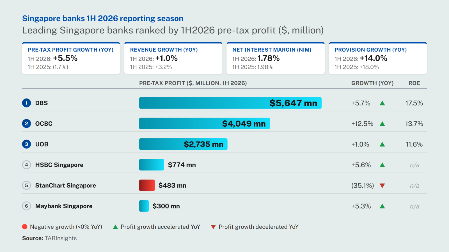Click the red circle legend marker for Negative growth
This screenshot has height=252, width=449.
point(25,227)
